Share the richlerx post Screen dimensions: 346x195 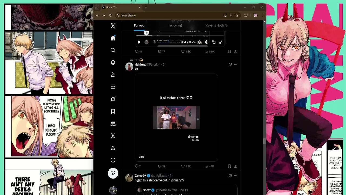coord(235,166)
